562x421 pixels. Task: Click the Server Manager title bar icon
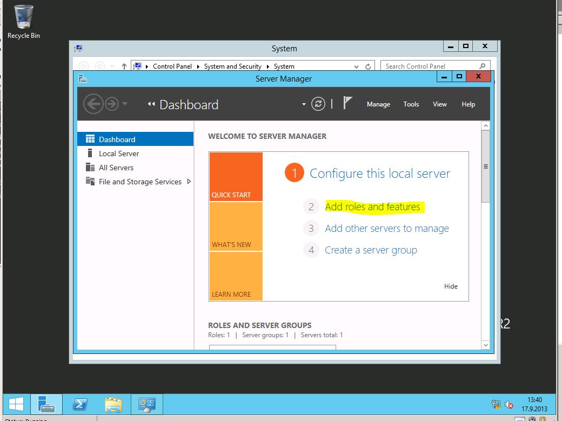coord(83,78)
